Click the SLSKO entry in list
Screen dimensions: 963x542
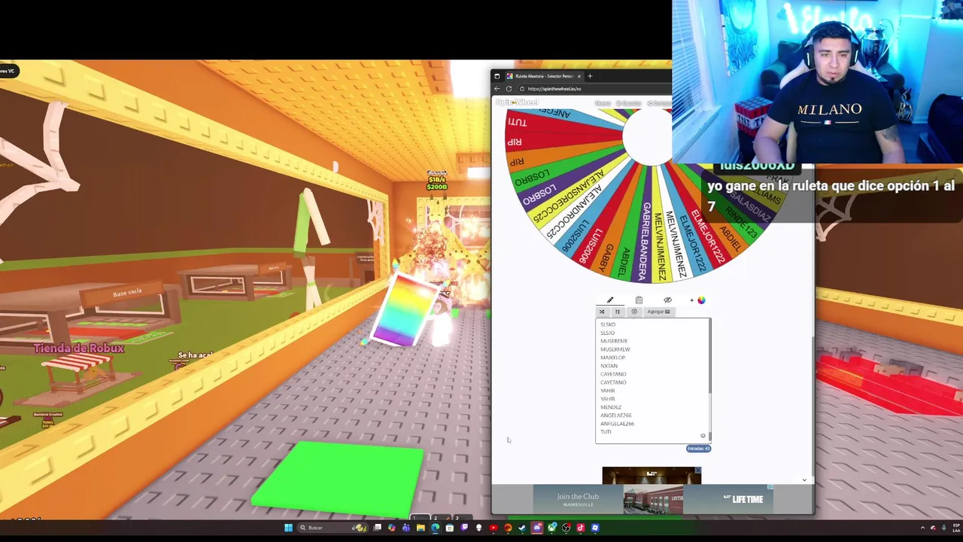point(608,324)
